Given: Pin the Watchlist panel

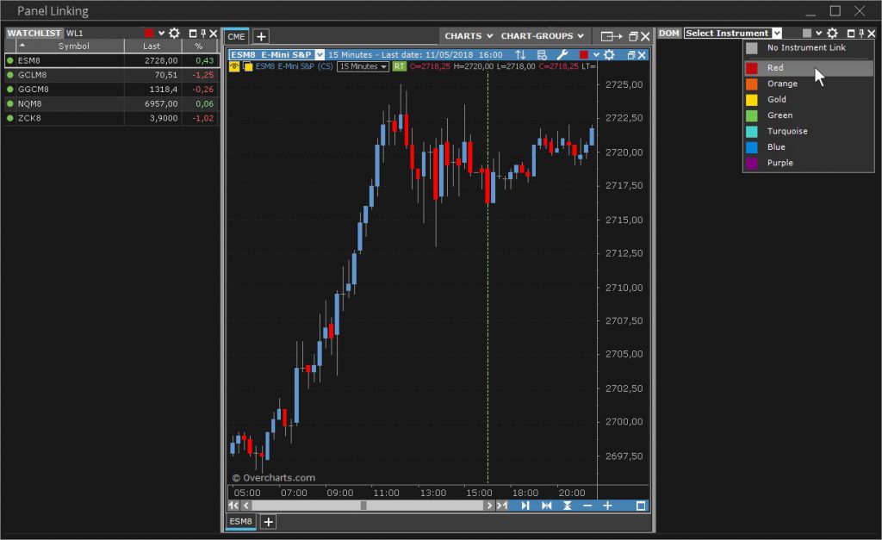Looking at the screenshot, I should [x=203, y=34].
